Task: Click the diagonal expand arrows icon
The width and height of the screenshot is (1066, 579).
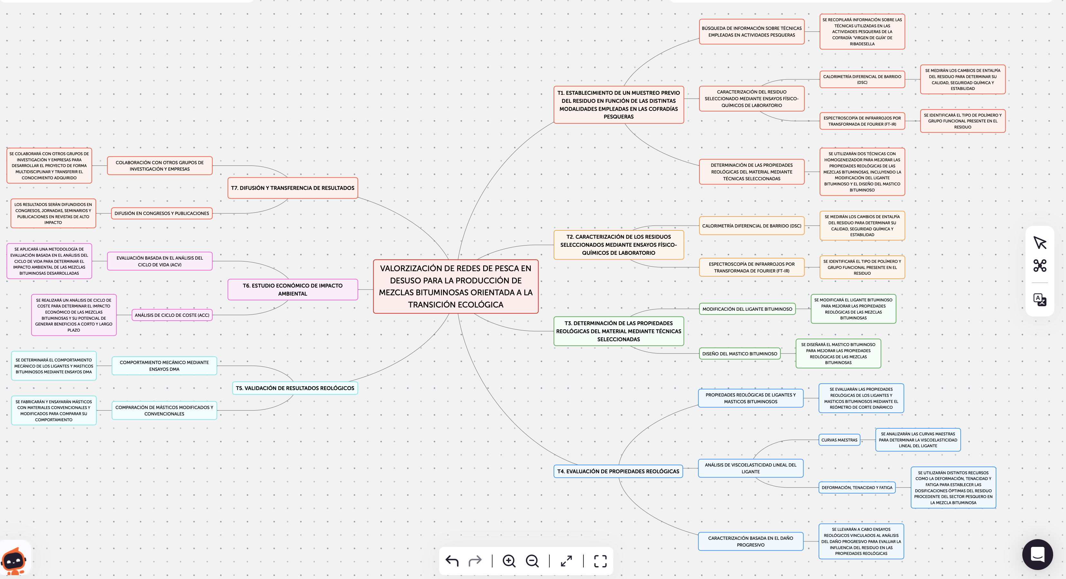Action: 566,561
